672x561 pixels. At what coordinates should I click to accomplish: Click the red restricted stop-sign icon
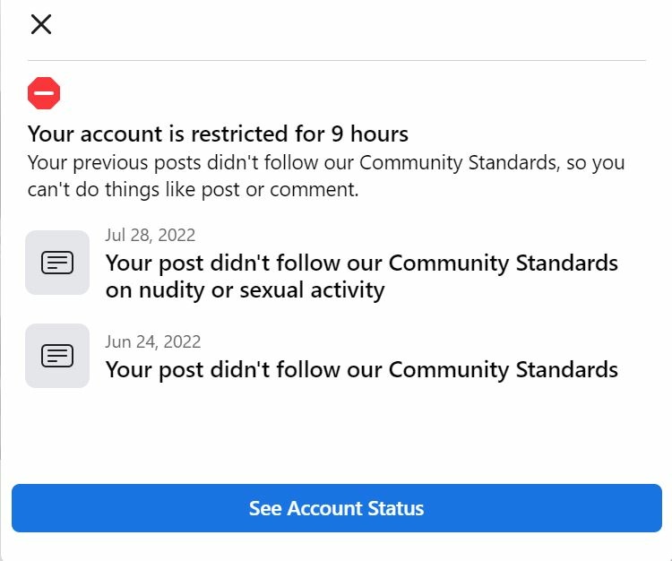(x=44, y=93)
